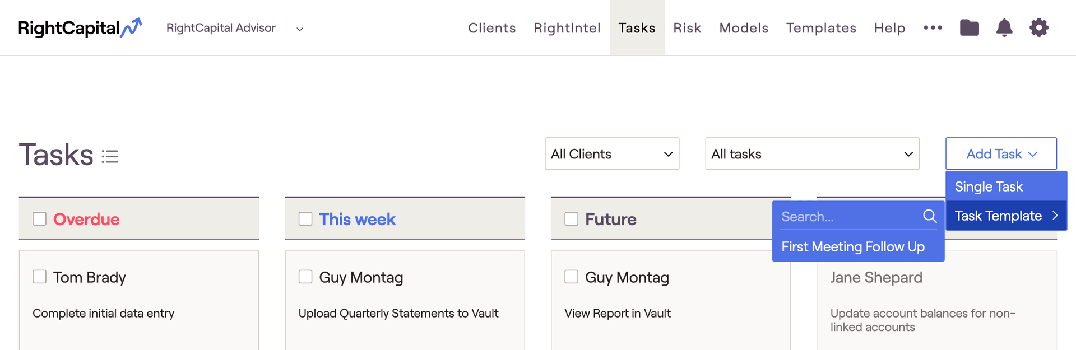Expand the RightCapital Advisor account dropdown
The width and height of the screenshot is (1076, 350).
click(x=300, y=29)
